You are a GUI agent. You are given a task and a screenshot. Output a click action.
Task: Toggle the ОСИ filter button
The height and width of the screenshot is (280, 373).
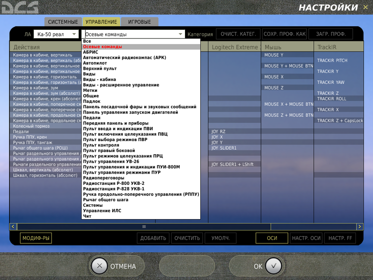click(x=272, y=238)
